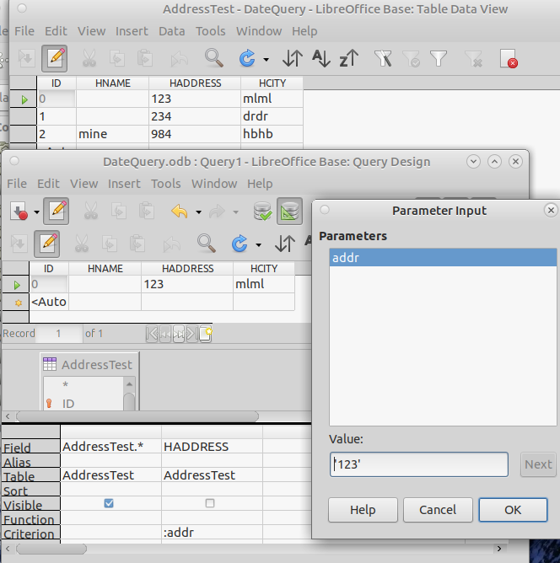Viewport: 560px width, 563px height.
Task: Click Sort icon in Query result toolbar
Action: pos(285,244)
